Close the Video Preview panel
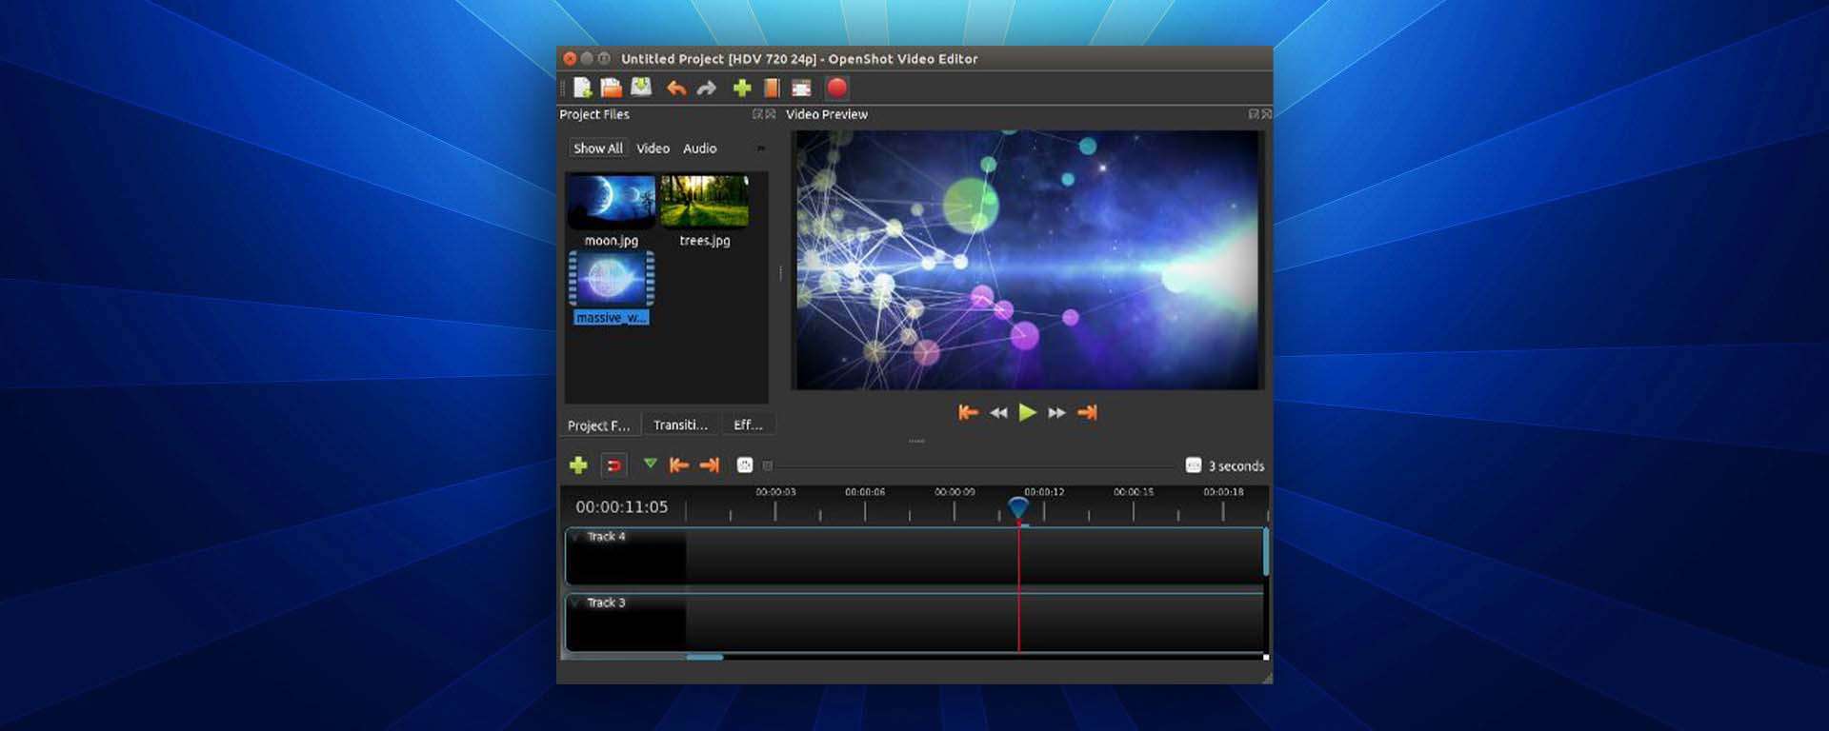The height and width of the screenshot is (731, 1829). point(1266,114)
